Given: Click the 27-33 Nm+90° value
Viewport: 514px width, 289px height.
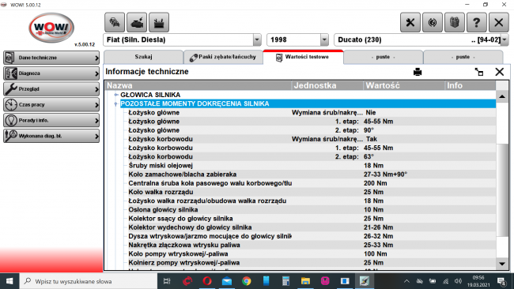Looking at the screenshot, I should (385, 175).
